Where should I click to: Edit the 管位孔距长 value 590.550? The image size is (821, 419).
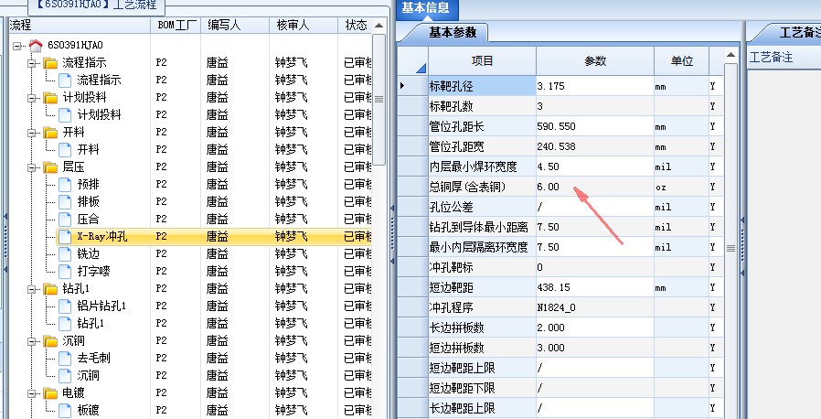[595, 127]
